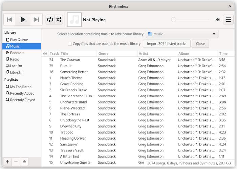Sort by the Title column header
The width and height of the screenshot is (237, 169).
tap(78, 53)
